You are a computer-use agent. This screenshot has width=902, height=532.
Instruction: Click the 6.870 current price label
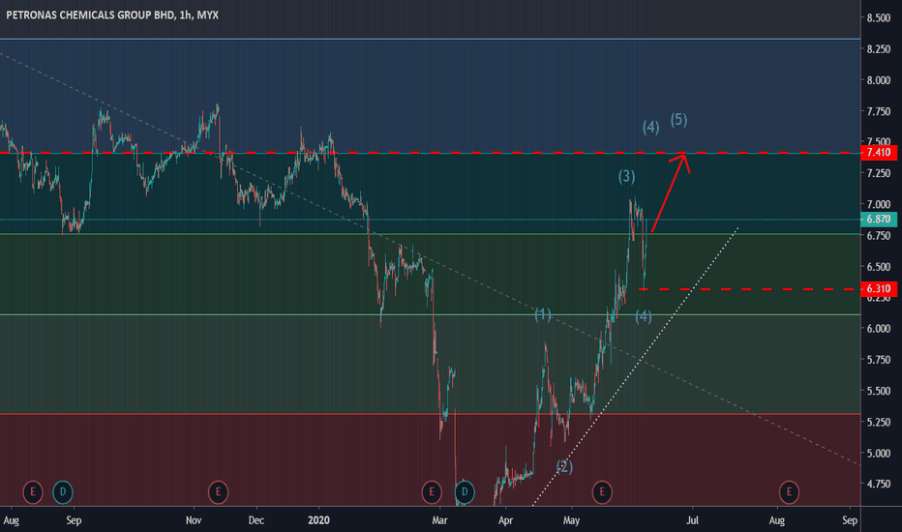click(x=879, y=220)
